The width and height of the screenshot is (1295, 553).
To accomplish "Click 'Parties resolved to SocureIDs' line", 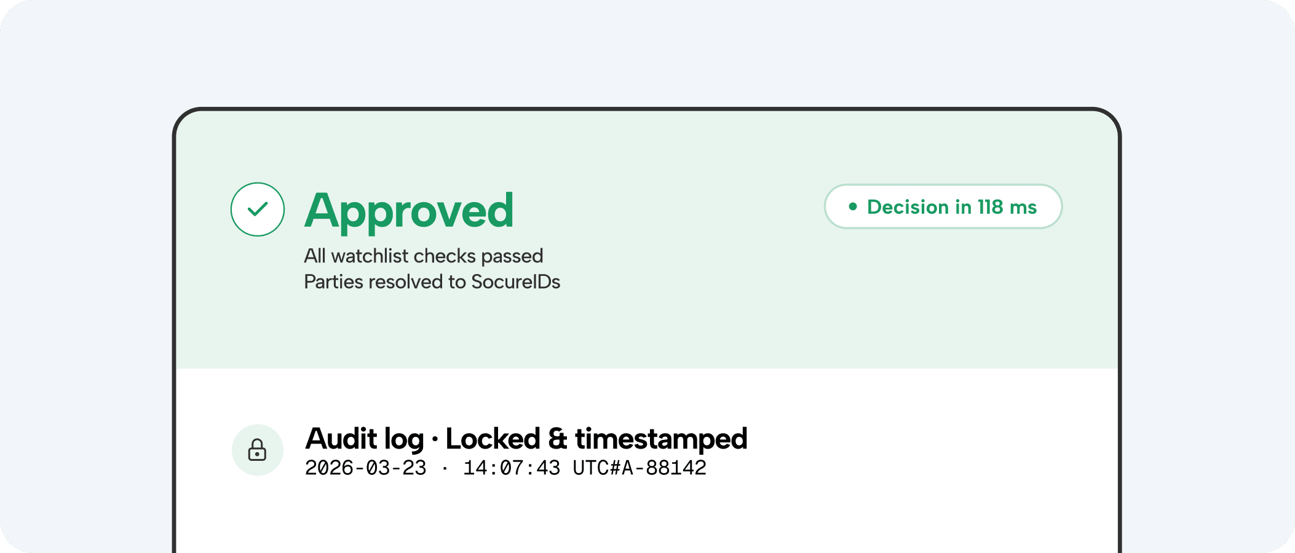I will click(432, 281).
